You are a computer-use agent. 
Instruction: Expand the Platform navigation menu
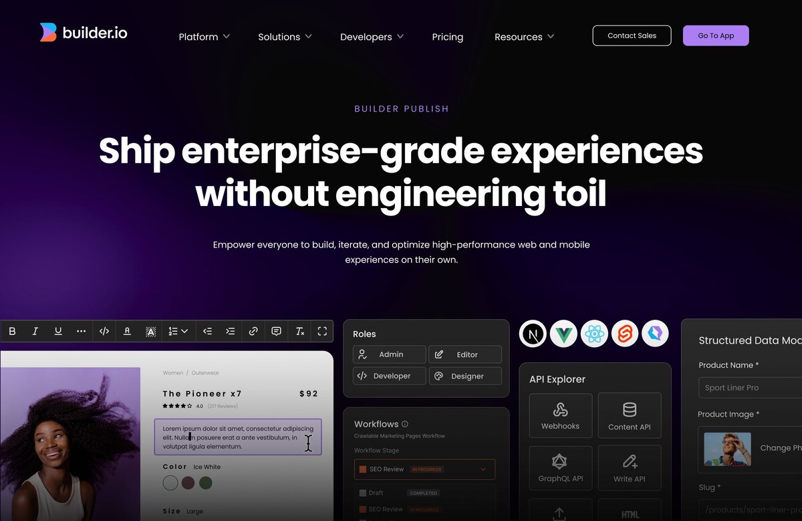204,37
